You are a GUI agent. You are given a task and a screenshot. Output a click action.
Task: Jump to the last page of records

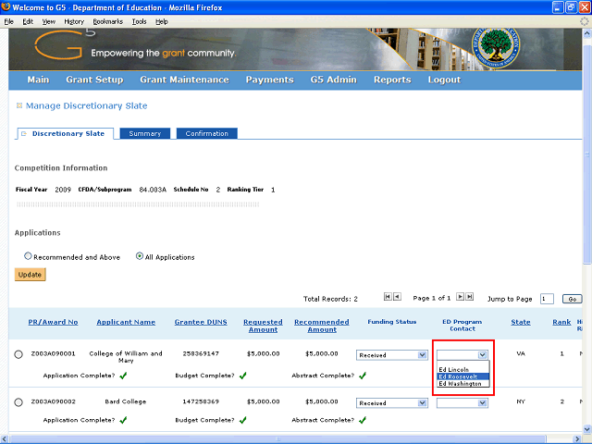point(470,297)
